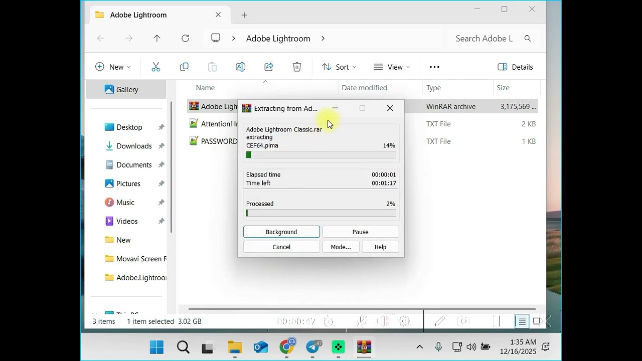Viewport: 642px width, 361px height.
Task: Refresh the Adobe Lightroom folder
Action: point(185,38)
